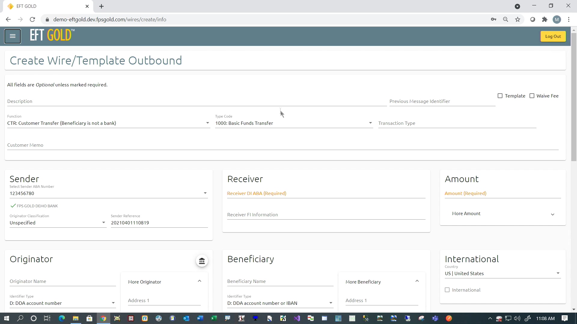
Task: Click the zoom magnifier icon in address bar
Action: pyautogui.click(x=505, y=19)
